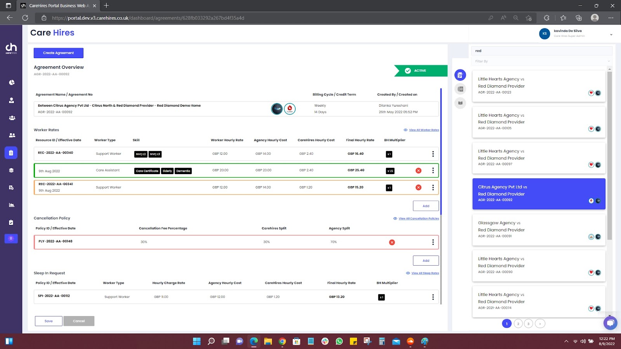Open options menu for REC-2022-AA-00341 row
Viewport: 621px width, 349px height.
[433, 187]
